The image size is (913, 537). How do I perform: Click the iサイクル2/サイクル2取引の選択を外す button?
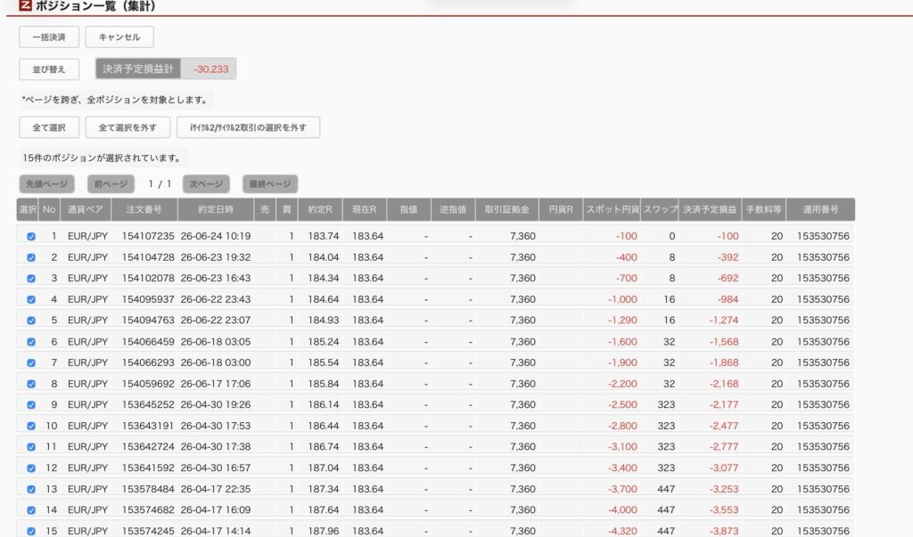click(x=248, y=127)
